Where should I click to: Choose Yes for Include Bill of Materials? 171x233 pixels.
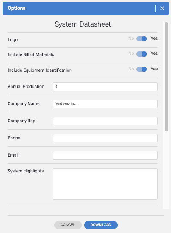[x=154, y=53]
